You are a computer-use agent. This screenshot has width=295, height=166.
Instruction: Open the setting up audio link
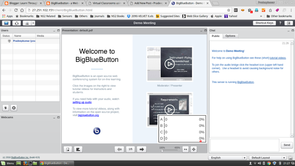[x=82, y=102]
